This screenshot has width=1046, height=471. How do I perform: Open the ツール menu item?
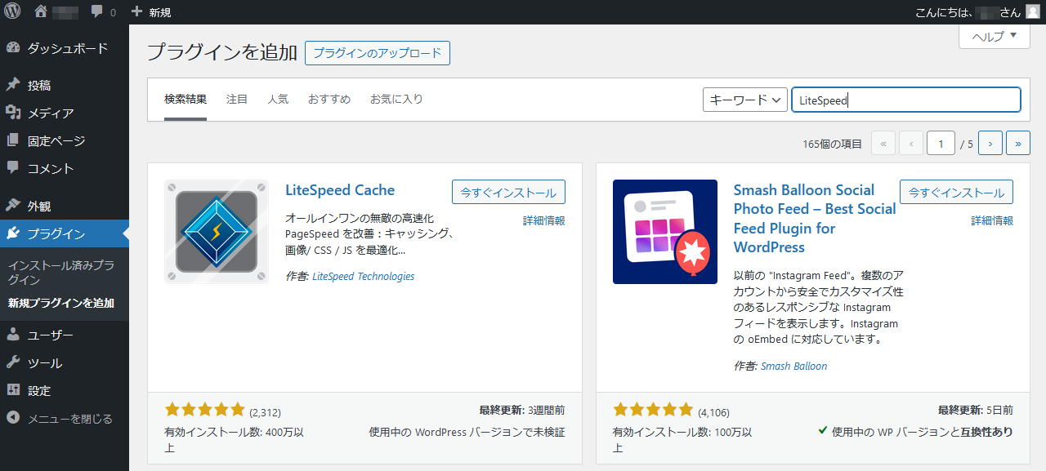pos(65,362)
